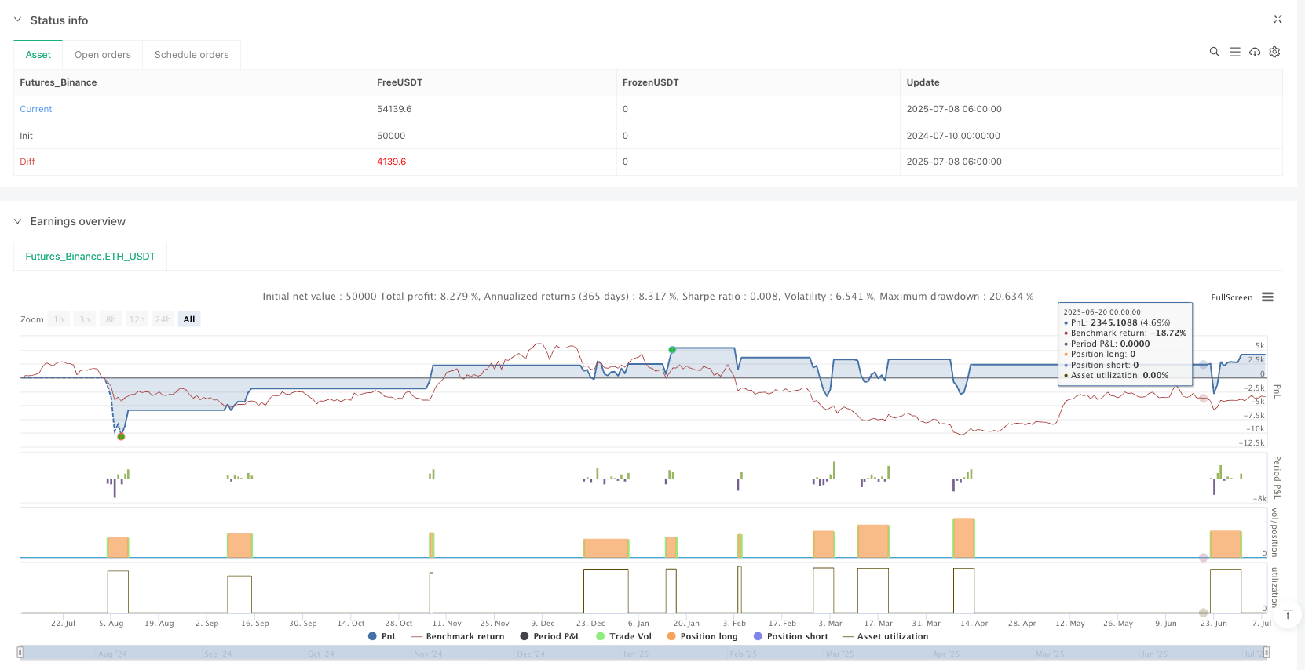This screenshot has height=670, width=1305.
Task: Open the chart hamburger menu icon
Action: pos(1267,297)
